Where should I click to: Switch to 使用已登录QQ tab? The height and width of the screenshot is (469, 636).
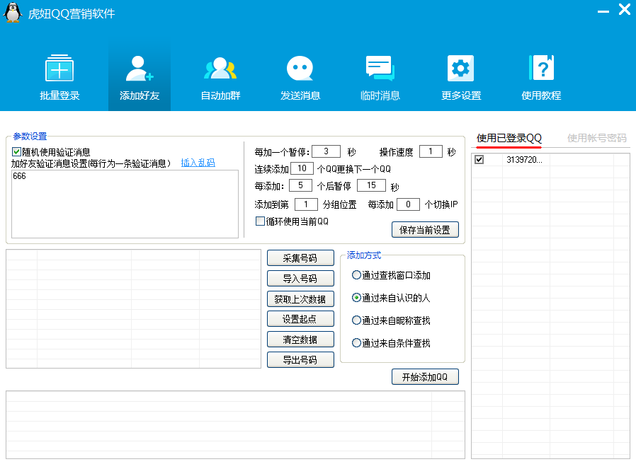pos(509,138)
